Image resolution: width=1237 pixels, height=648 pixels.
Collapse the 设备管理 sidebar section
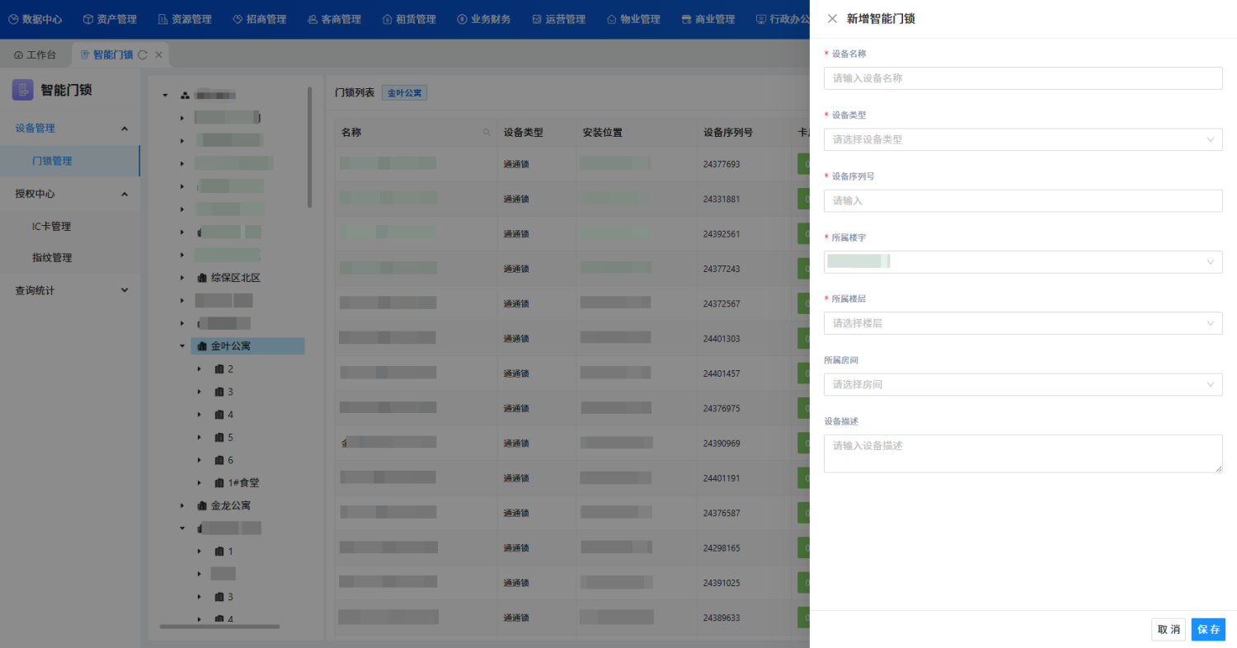[125, 129]
